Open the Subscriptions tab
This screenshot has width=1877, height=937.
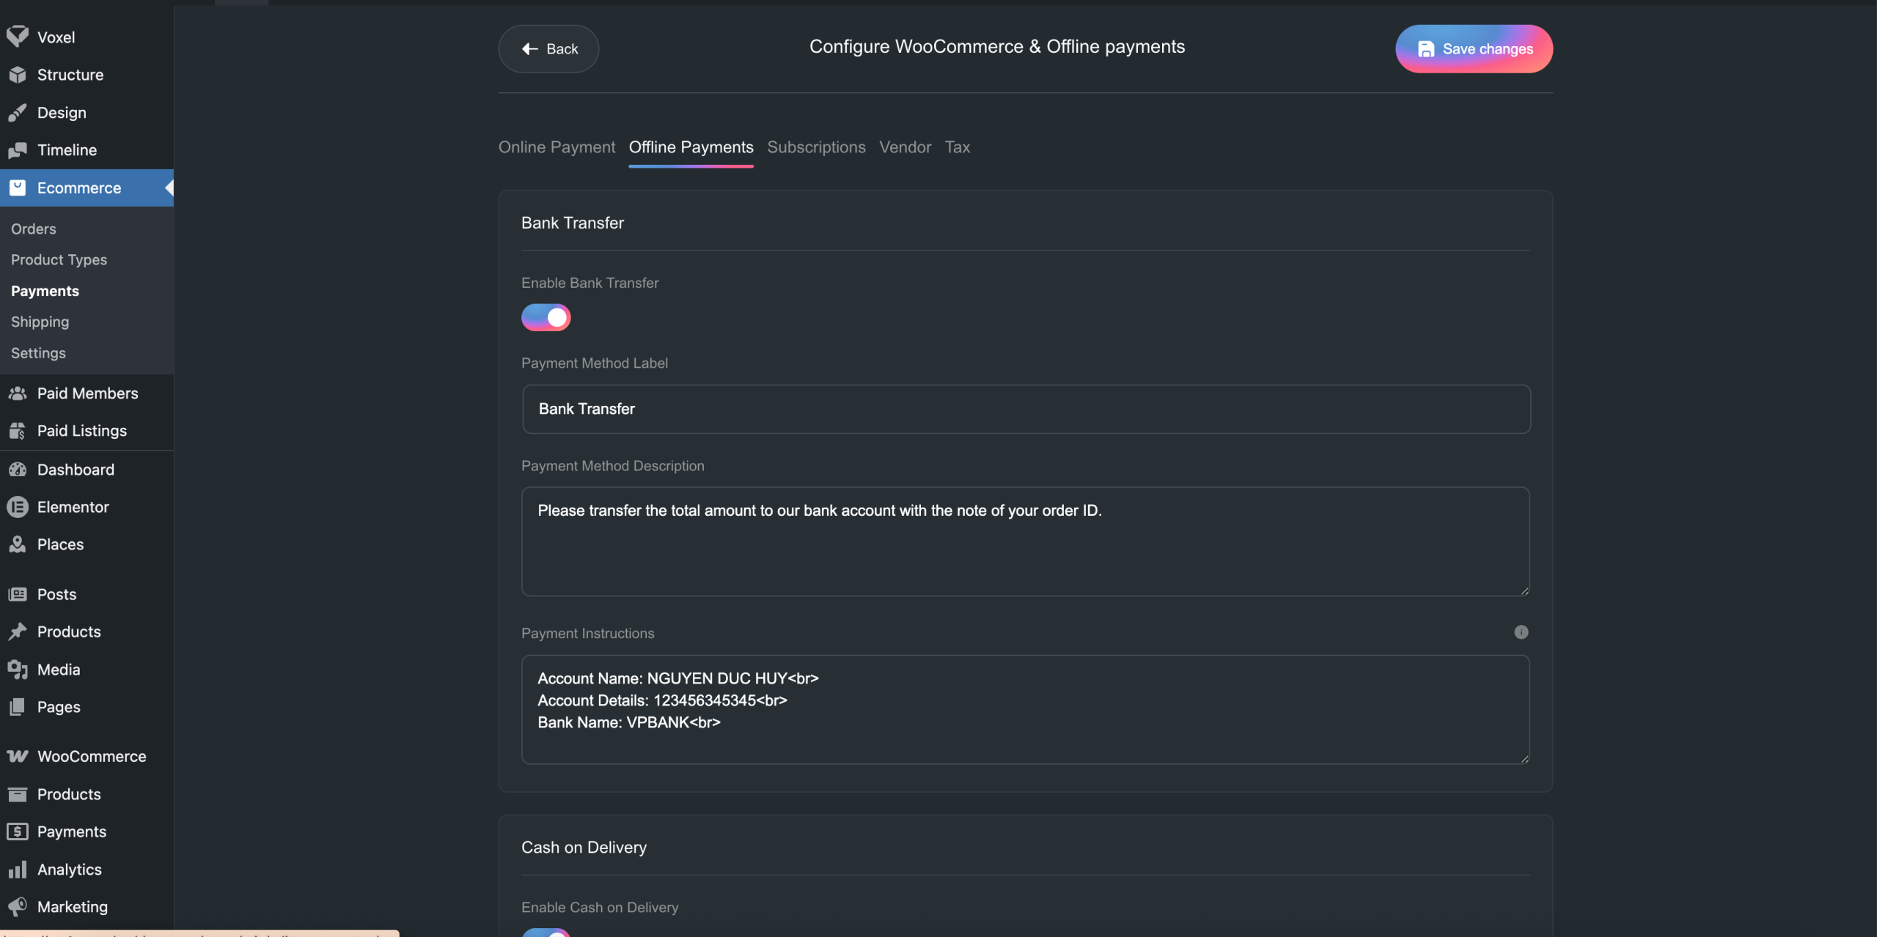pyautogui.click(x=816, y=147)
